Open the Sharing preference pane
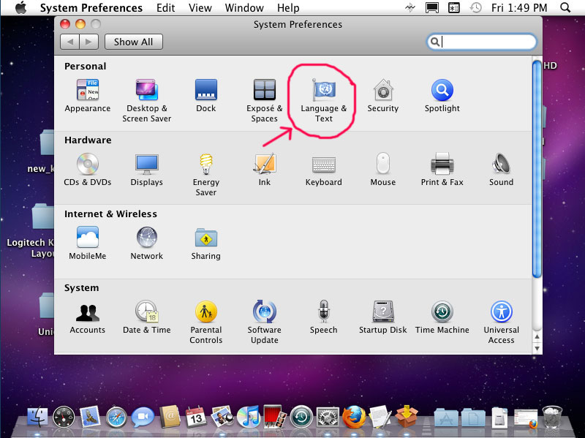Screen dimensions: 585x438 pyautogui.click(x=206, y=243)
